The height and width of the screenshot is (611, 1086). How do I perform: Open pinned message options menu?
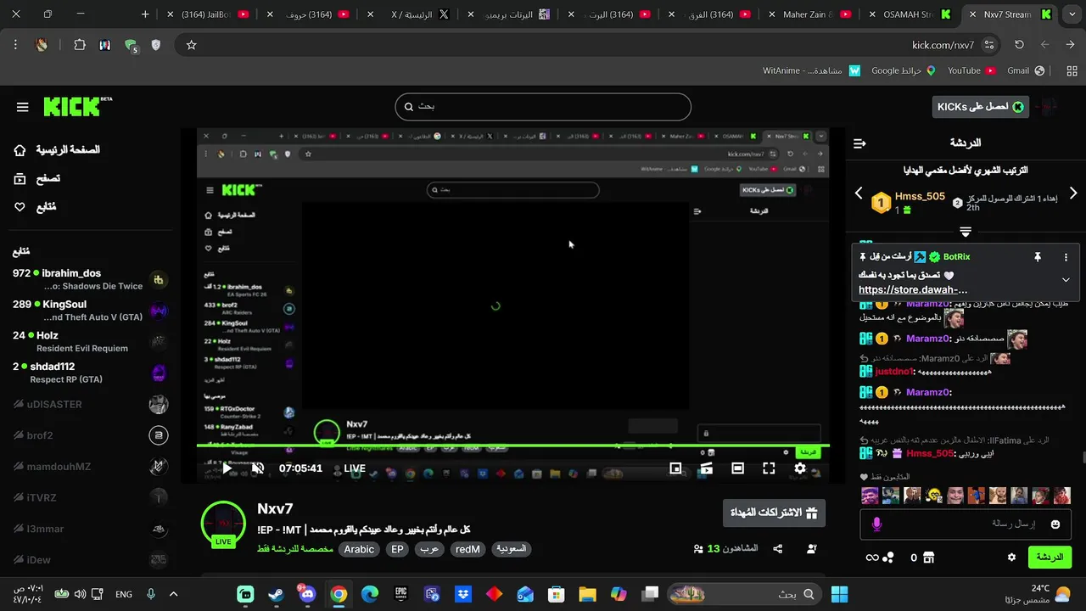tap(1066, 257)
